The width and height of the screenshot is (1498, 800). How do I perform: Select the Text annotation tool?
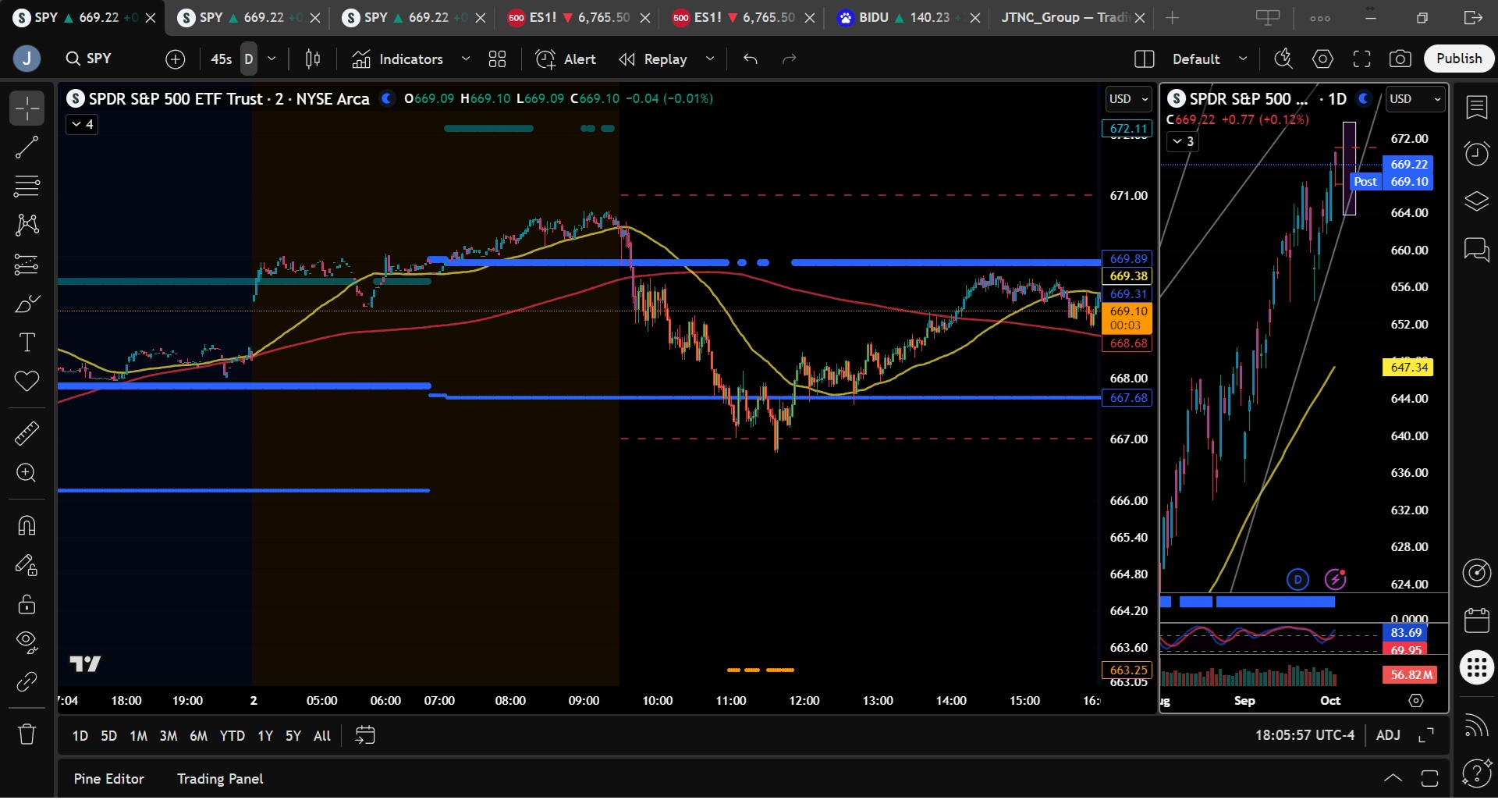coord(27,343)
